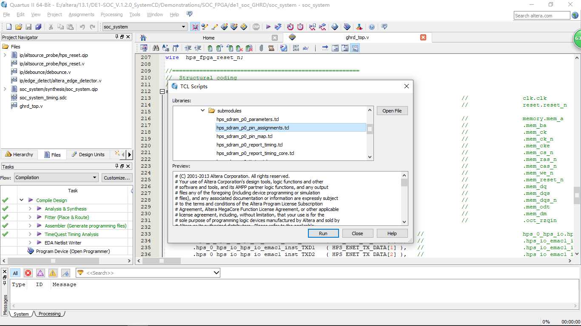
Task: Click the Start Analysis & Synthesis icon
Action: (x=279, y=27)
